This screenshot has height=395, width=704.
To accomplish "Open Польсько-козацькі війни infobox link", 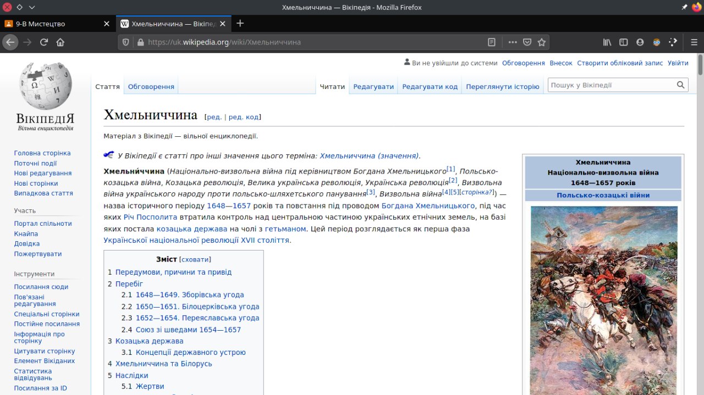I will click(603, 195).
